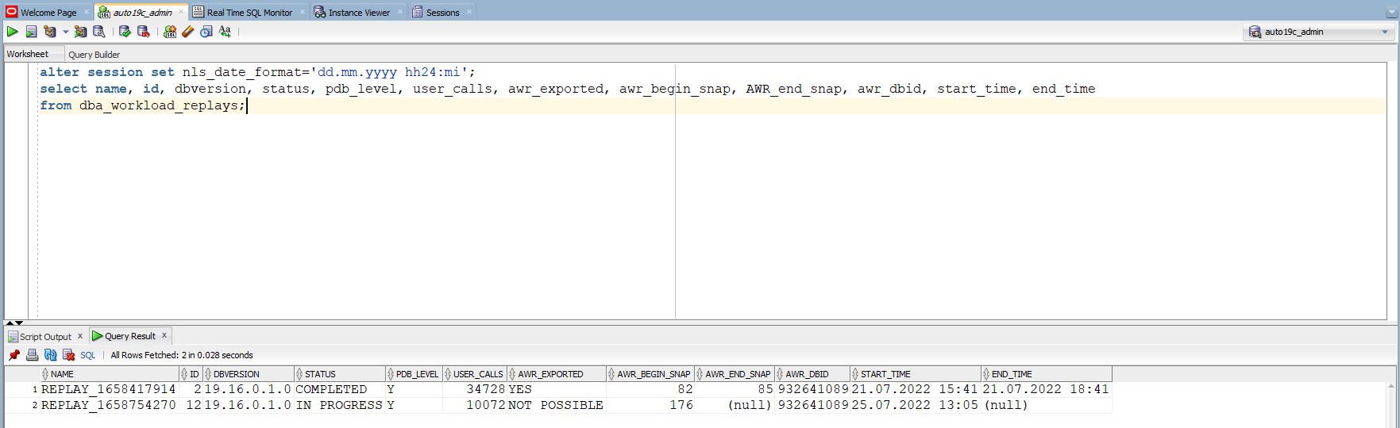Image resolution: width=1400 pixels, height=428 pixels.
Task: Click the SQL link in results toolbar
Action: [x=87, y=355]
